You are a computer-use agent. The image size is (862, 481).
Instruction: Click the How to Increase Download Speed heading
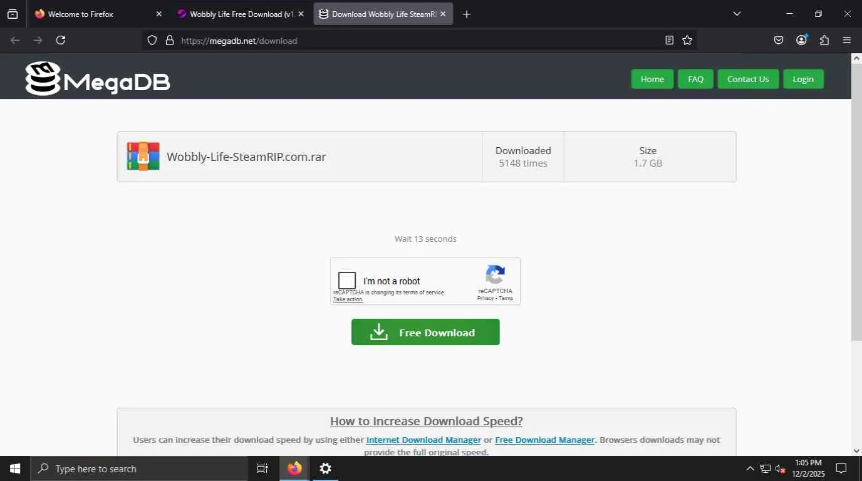(427, 421)
